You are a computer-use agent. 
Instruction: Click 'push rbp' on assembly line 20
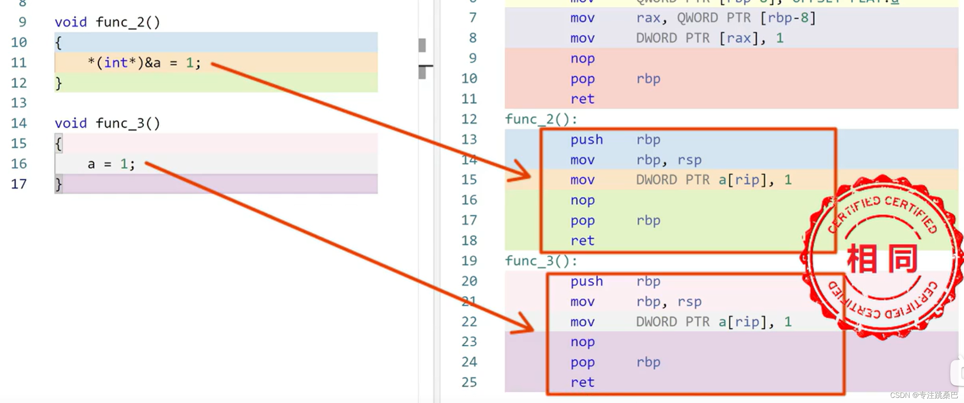pyautogui.click(x=615, y=281)
